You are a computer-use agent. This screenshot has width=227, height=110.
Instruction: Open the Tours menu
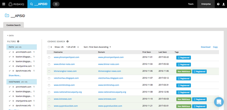coord(191,4)
